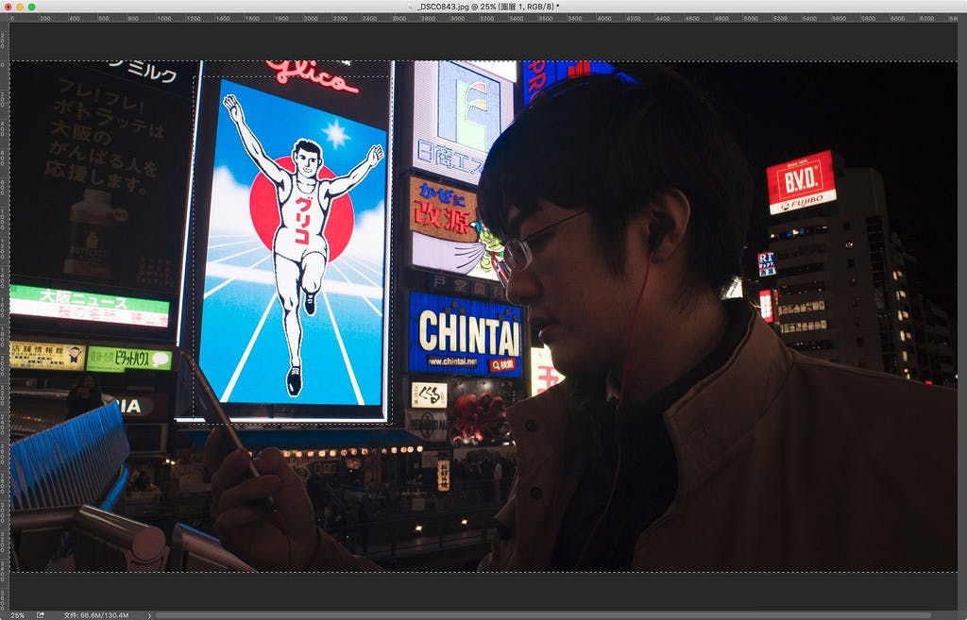Screen dimensions: 967x620
Task: Click the document size readout 66.6M/130.4M
Action: coord(96,615)
